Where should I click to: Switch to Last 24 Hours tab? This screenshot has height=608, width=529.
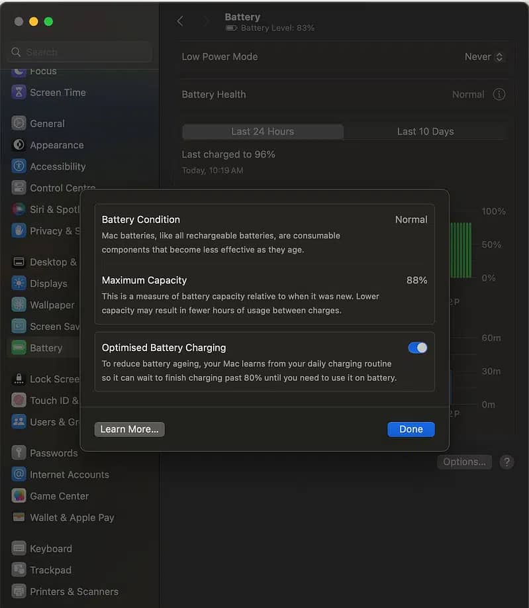263,131
